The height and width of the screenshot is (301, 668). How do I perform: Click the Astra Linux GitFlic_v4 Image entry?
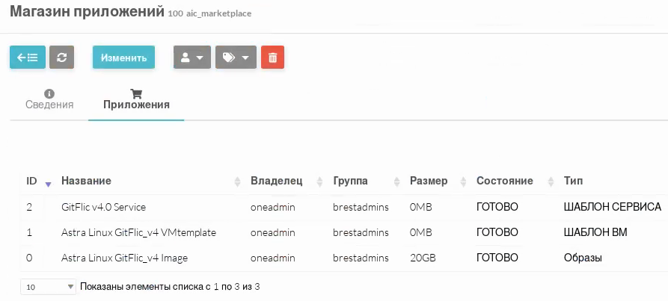click(x=124, y=258)
